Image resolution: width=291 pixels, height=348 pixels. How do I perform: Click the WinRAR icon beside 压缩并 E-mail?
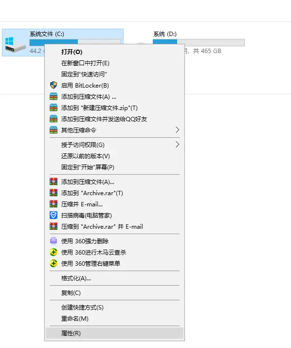pos(54,204)
